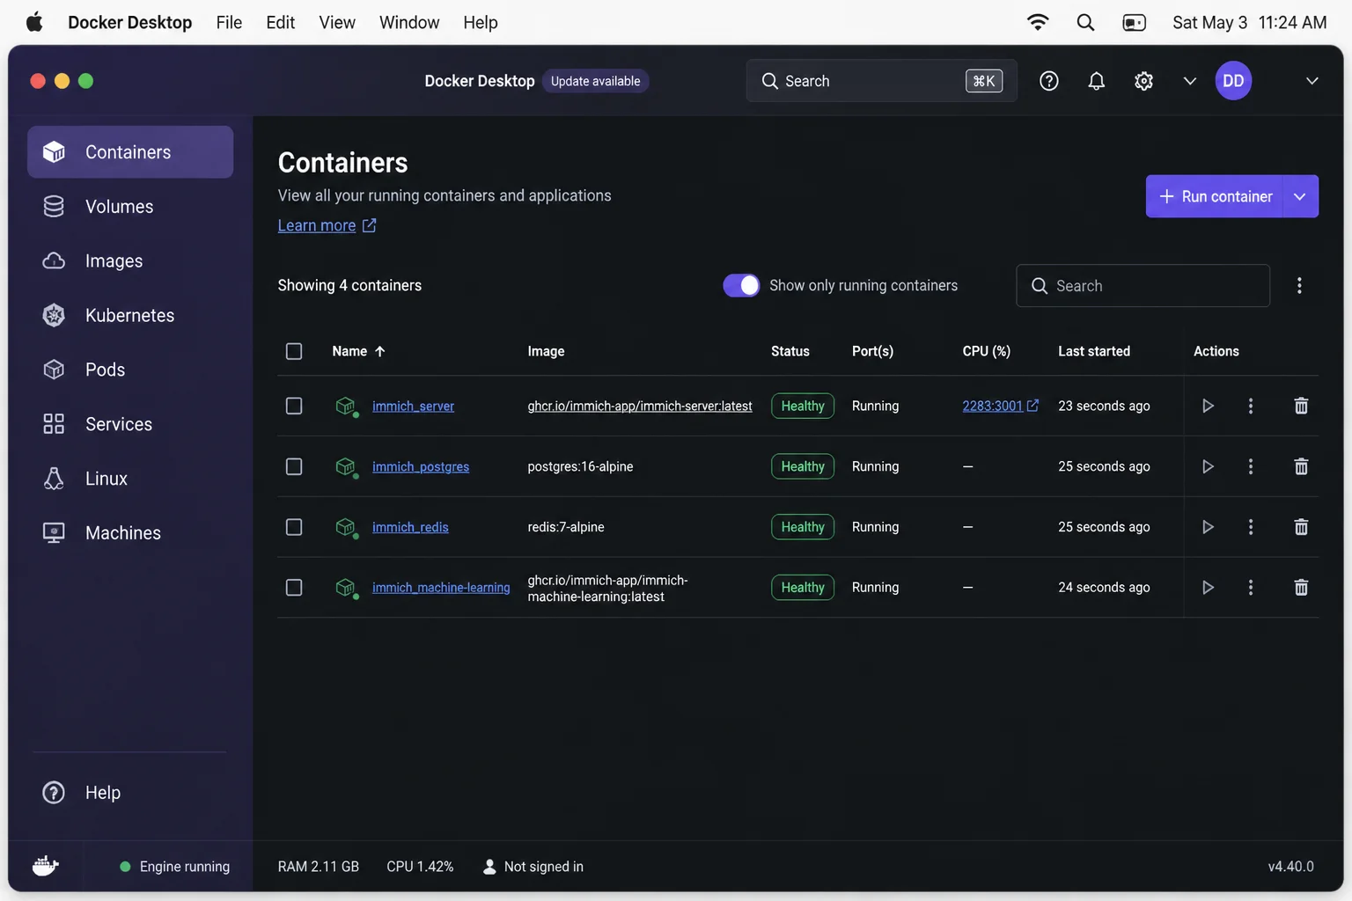Expand the chevron right of the DD avatar
This screenshot has width=1352, height=901.
click(1312, 81)
